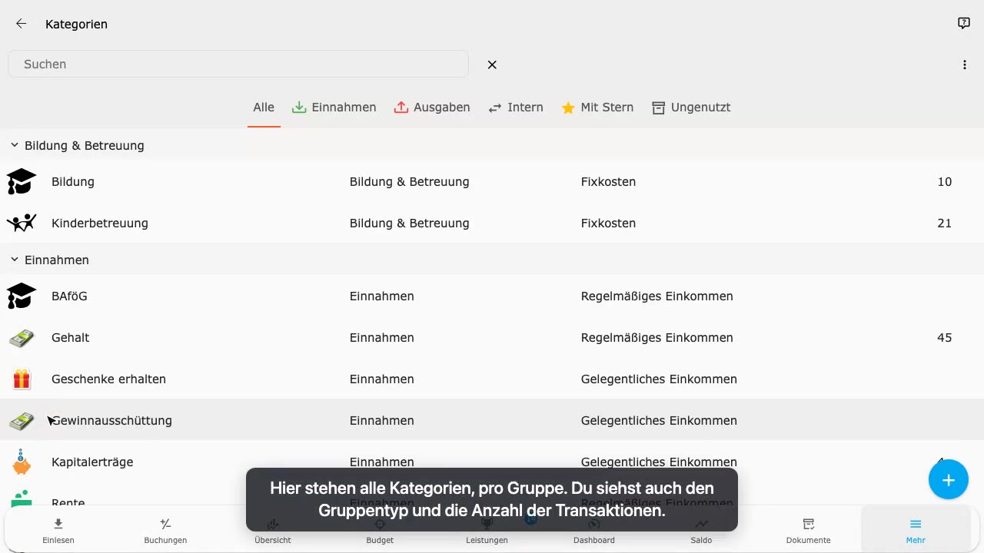The image size is (984, 553).
Task: Click the graduation cap icon for Bildung
Action: [x=22, y=182]
